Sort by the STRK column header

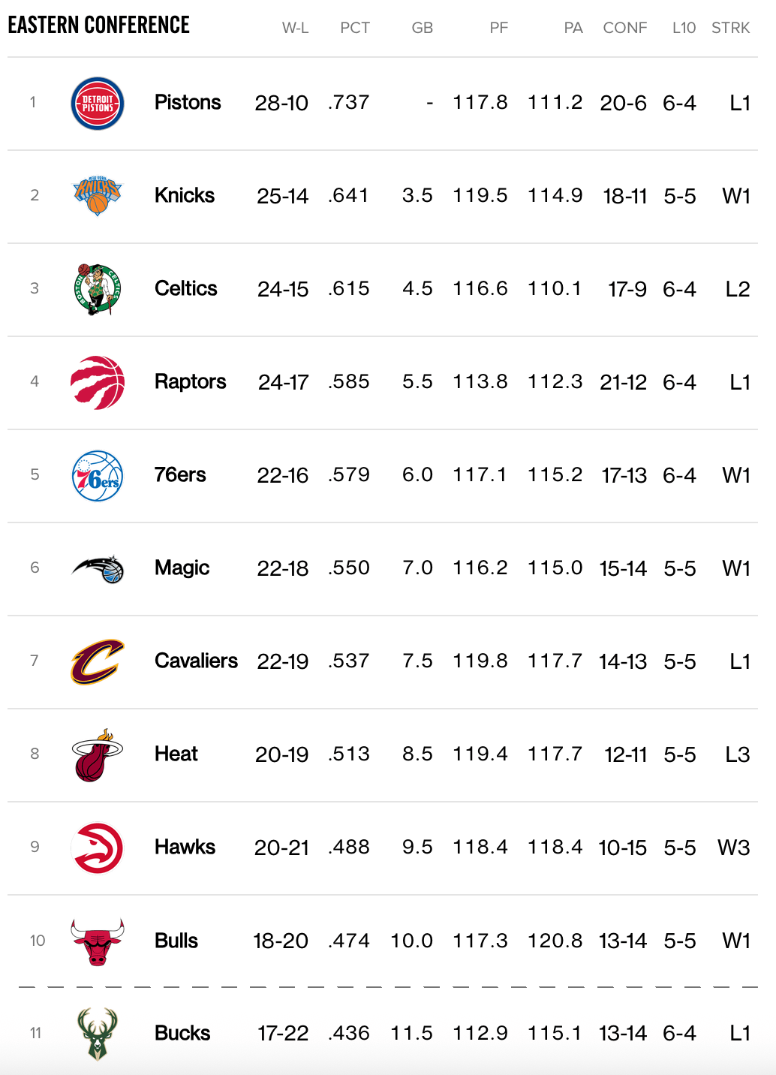coord(730,29)
